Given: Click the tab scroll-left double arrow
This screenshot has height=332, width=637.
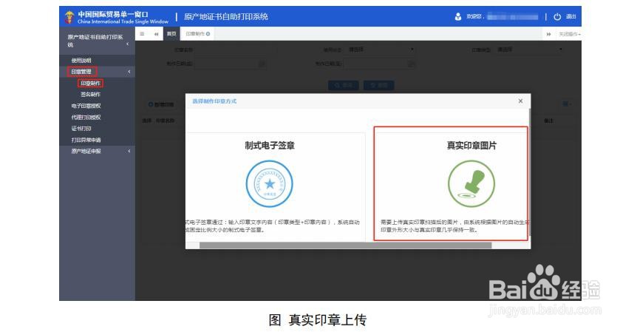Looking at the screenshot, I should coord(156,34).
